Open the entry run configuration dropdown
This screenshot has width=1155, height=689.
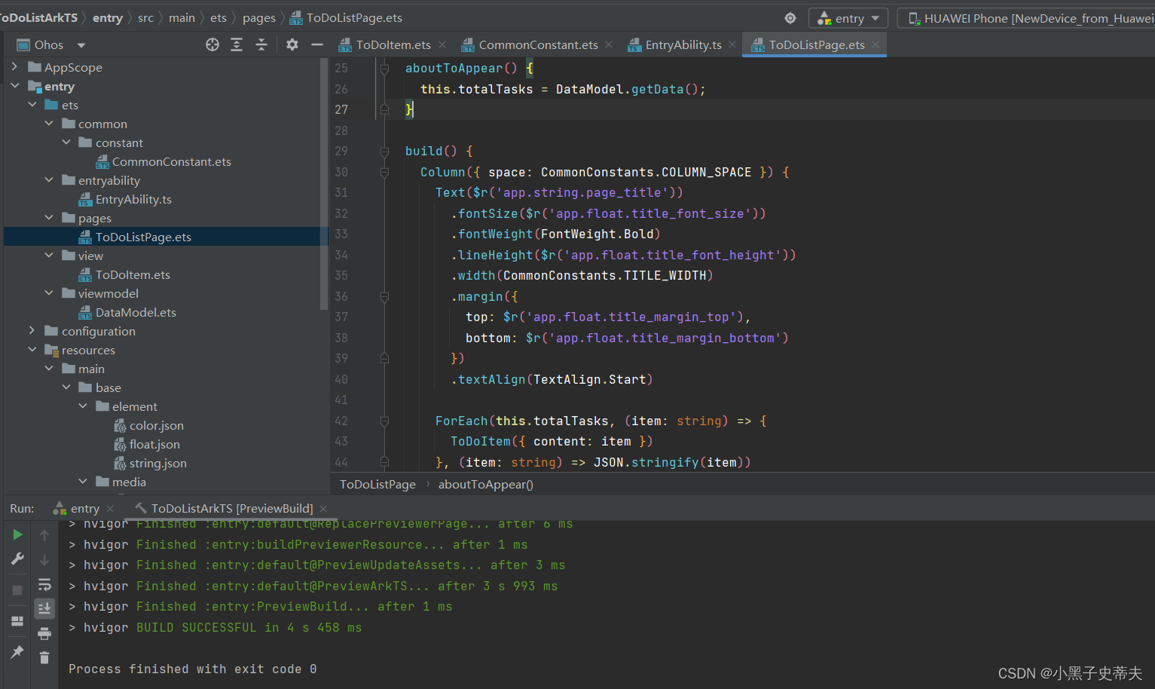(x=848, y=18)
